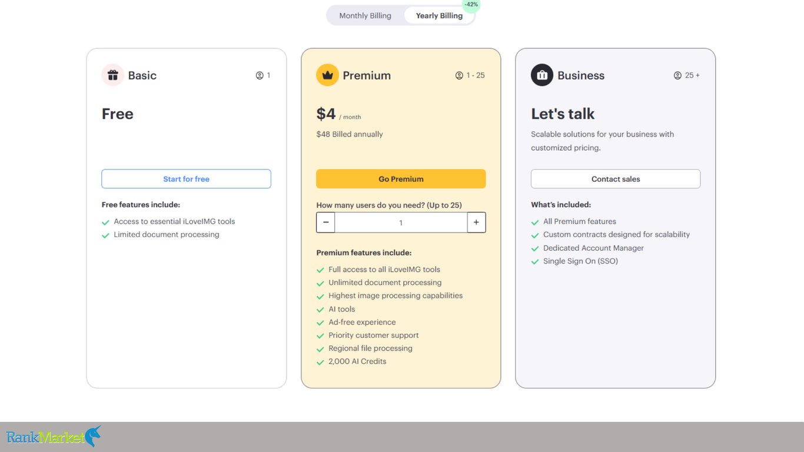Click Premium features include heading

tap(364, 252)
